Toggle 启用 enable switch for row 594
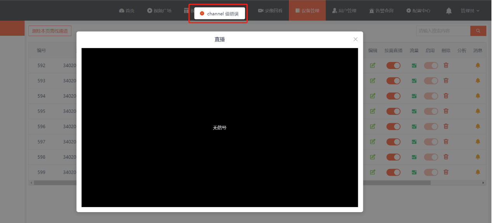493x223 pixels. pos(431,96)
